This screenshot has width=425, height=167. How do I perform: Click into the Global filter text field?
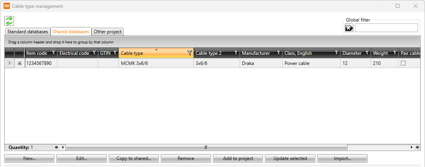pyautogui.click(x=386, y=28)
